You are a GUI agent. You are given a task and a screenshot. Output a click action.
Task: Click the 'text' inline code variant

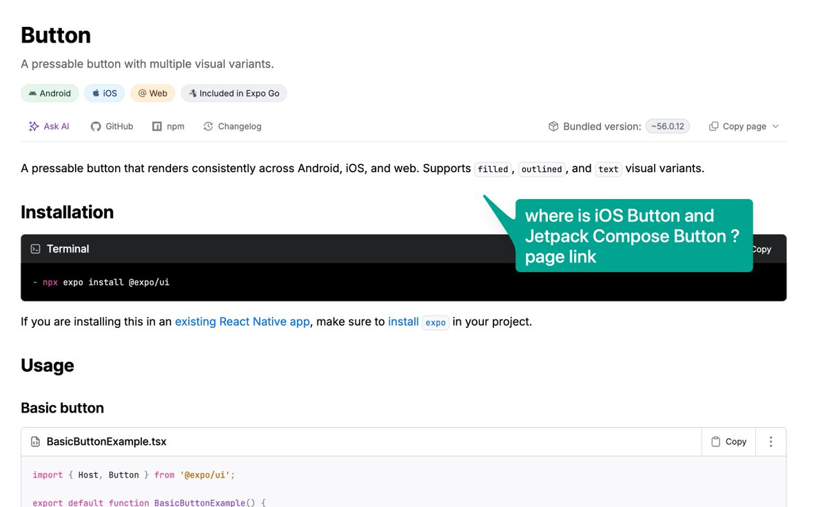coord(609,169)
